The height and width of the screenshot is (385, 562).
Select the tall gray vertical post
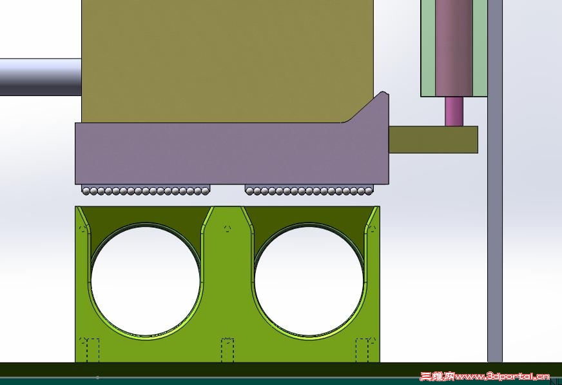(x=495, y=181)
